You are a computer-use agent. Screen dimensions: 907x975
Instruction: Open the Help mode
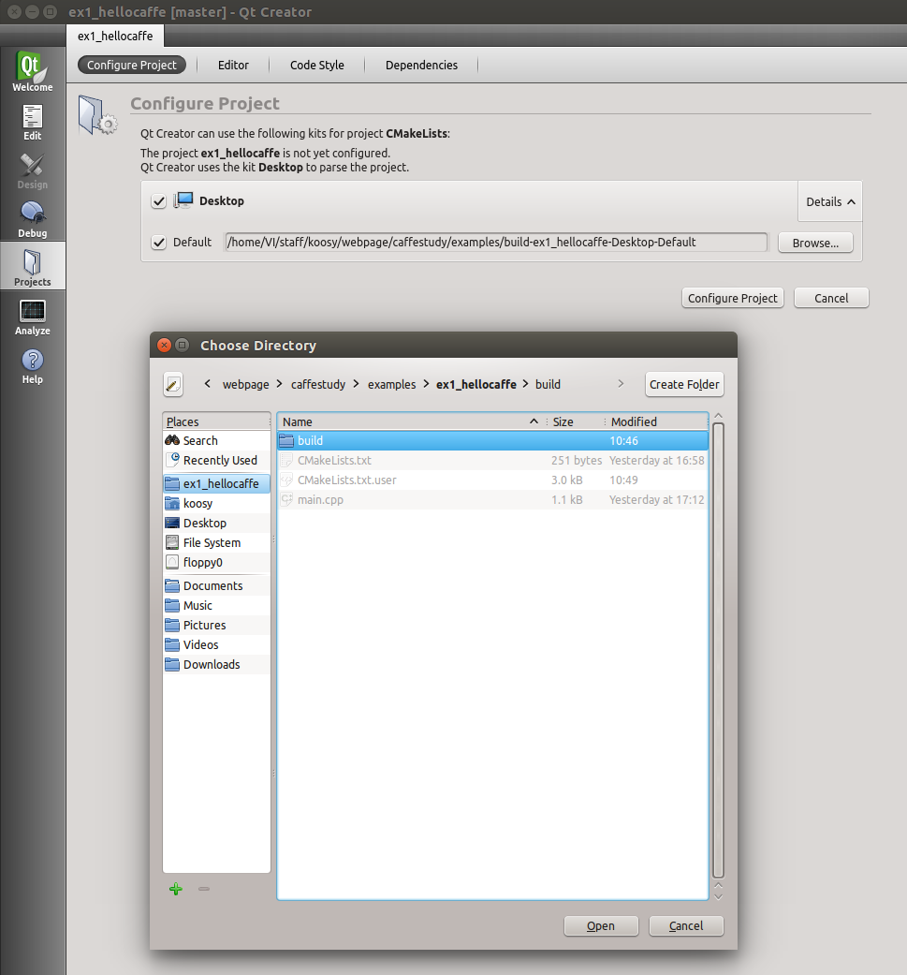tap(33, 365)
